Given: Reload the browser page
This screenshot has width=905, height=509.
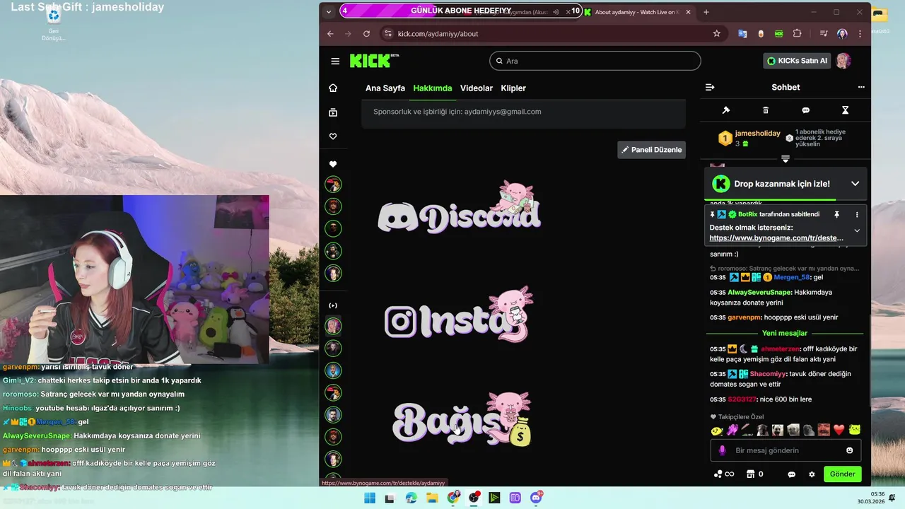Looking at the screenshot, I should coord(366,33).
